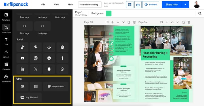
Task: Move Page 2/4 down
Action: point(123,22)
